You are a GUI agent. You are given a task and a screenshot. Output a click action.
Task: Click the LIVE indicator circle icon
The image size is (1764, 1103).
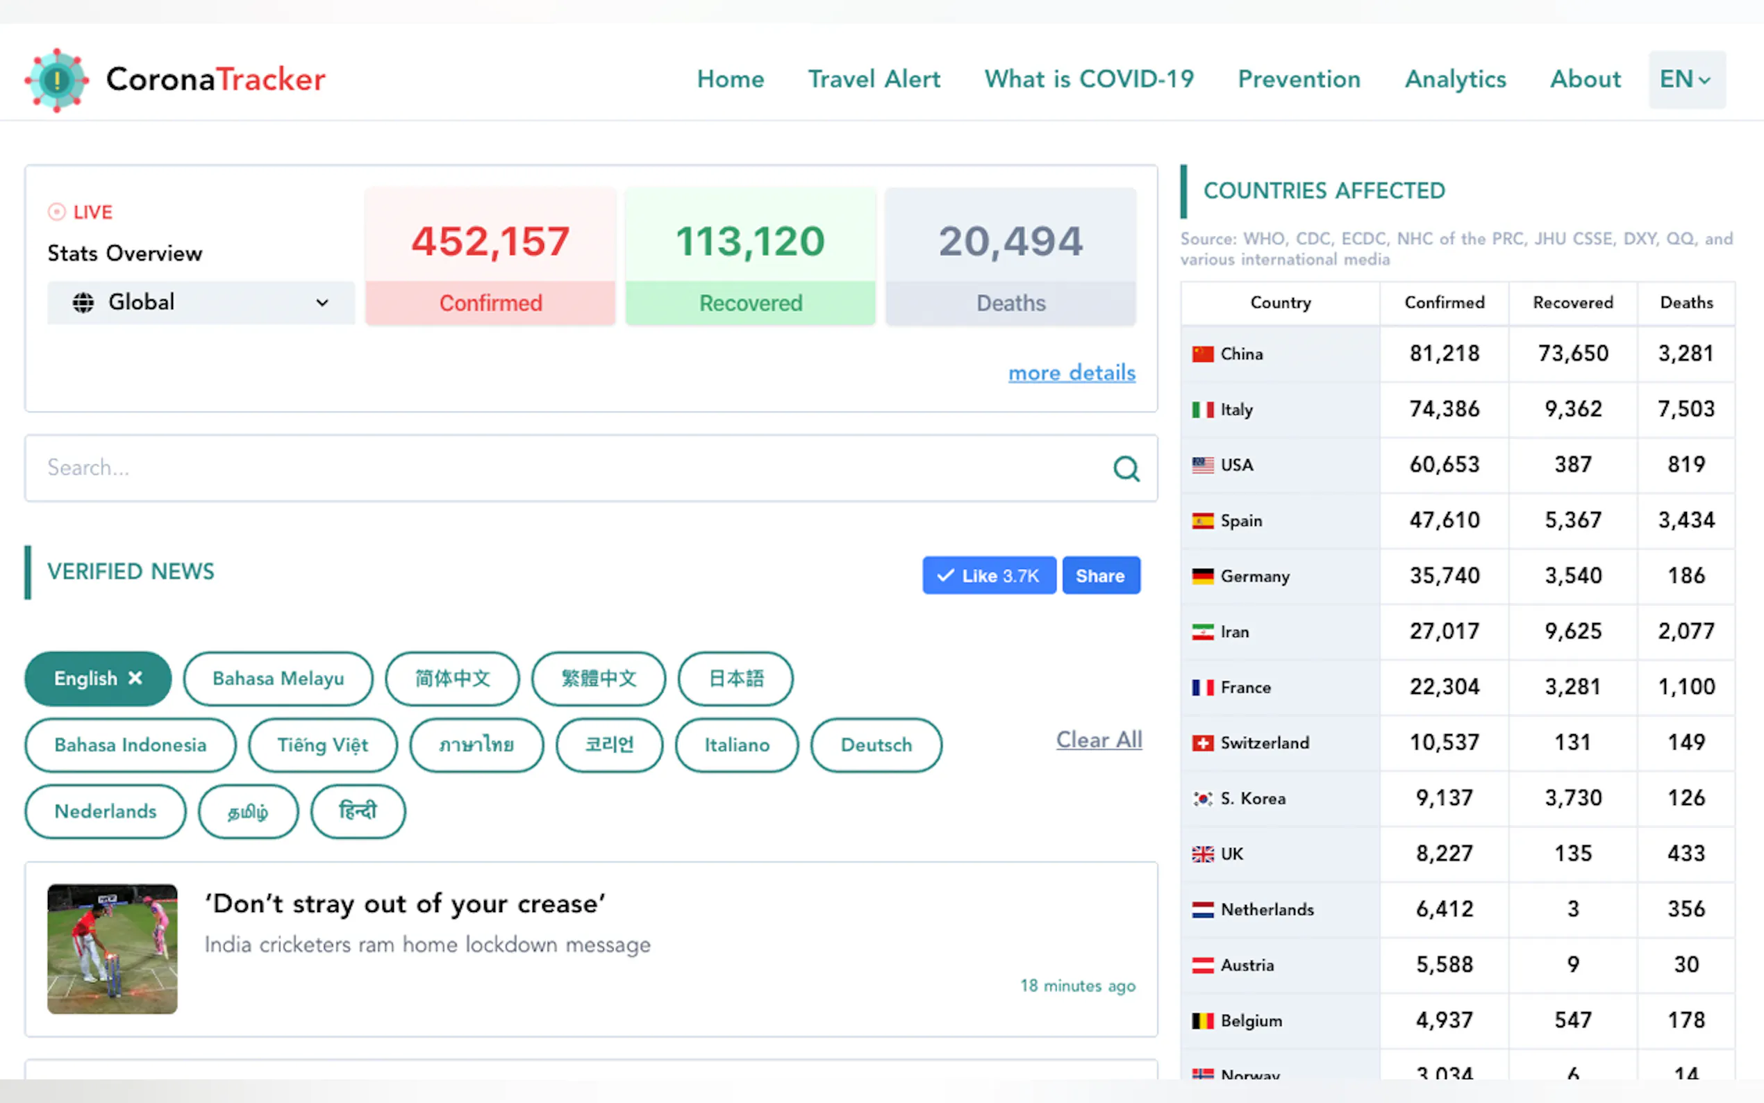pyautogui.click(x=56, y=212)
